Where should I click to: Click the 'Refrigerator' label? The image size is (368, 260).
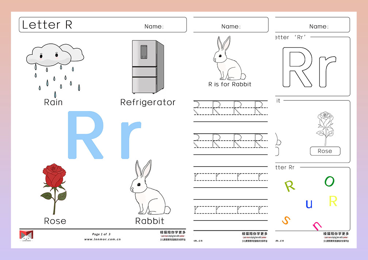click(x=148, y=103)
